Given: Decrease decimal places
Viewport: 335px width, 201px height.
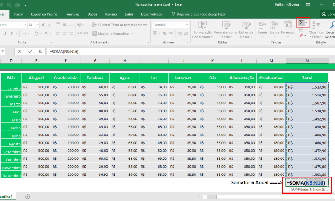Looking at the screenshot, I should pyautogui.click(x=186, y=34).
